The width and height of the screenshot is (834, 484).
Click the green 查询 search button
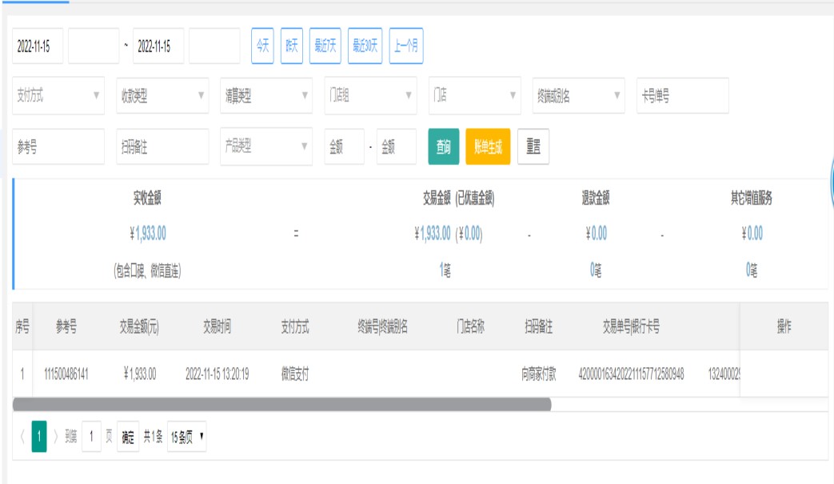443,147
